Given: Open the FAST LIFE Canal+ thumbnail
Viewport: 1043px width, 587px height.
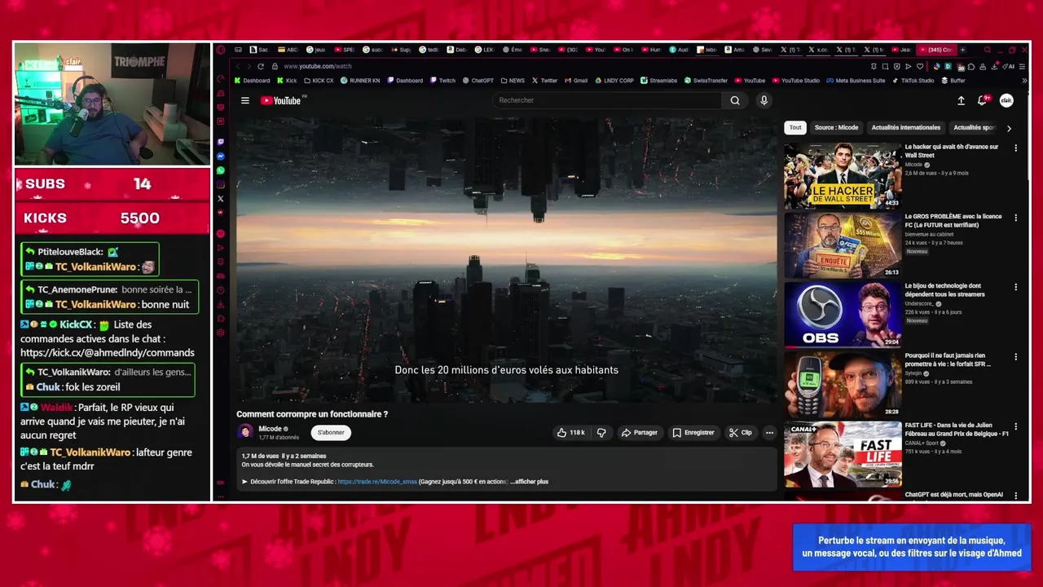Looking at the screenshot, I should (x=843, y=454).
